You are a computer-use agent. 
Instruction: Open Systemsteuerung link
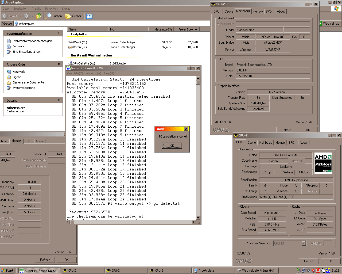point(24,88)
